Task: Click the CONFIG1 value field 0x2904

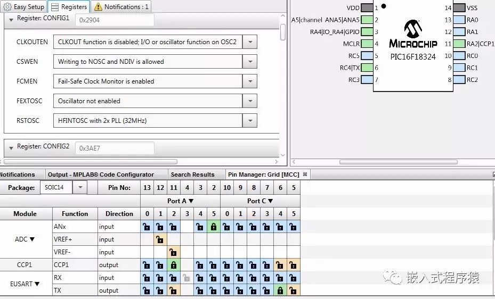Action: click(115, 20)
